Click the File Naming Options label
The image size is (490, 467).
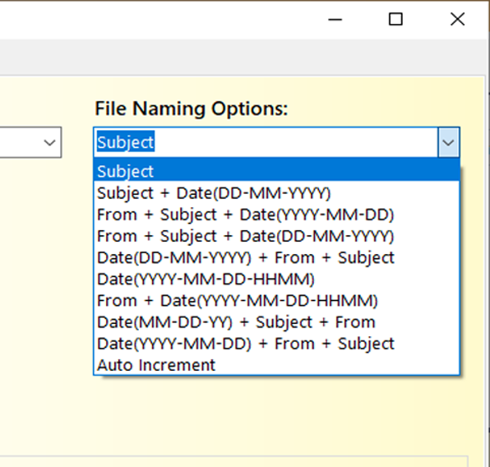(x=192, y=109)
